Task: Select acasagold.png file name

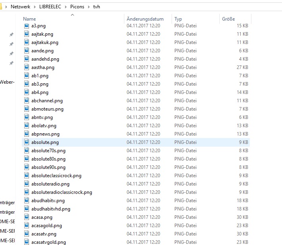Action: click(x=46, y=226)
